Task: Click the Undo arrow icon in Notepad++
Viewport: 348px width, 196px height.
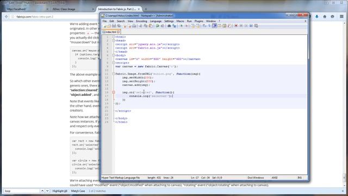Action: (x=157, y=26)
